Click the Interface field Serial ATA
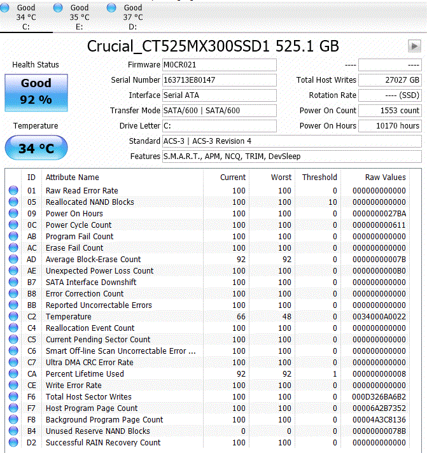This screenshot has height=453, width=427. point(220,95)
